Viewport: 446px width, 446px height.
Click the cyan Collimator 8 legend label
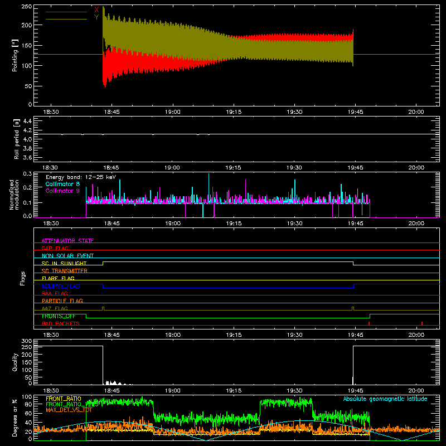click(62, 184)
